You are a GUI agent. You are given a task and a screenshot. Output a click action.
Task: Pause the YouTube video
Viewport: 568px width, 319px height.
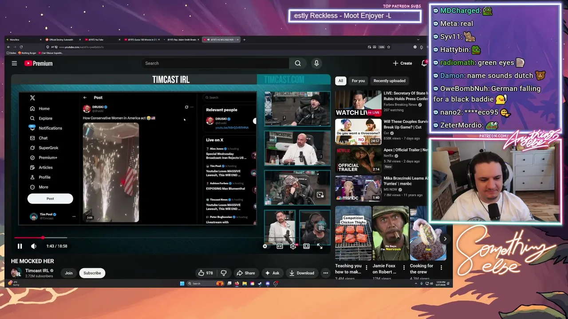pos(20,246)
